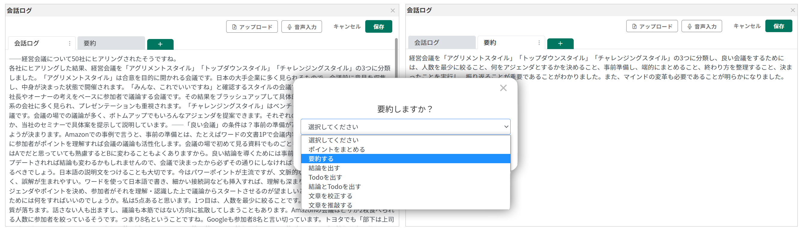Click 音声入力 button in left panel
Viewport: 811px width, 234px height.
tap(301, 27)
